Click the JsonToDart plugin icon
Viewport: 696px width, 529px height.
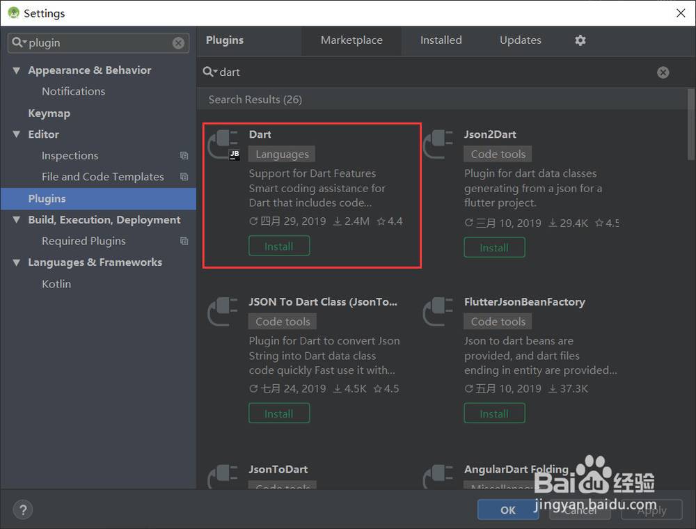coord(223,477)
